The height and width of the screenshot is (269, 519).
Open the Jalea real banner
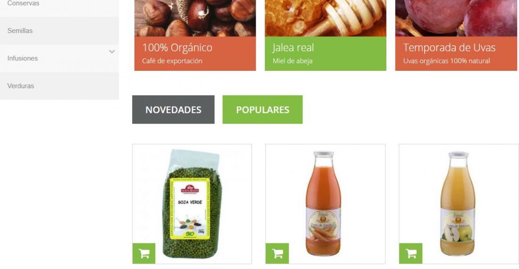coord(326,54)
